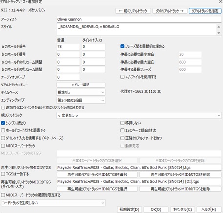This screenshot has width=223, height=213.
Task: Click 初期設定(D) button
Action: [x=130, y=209]
